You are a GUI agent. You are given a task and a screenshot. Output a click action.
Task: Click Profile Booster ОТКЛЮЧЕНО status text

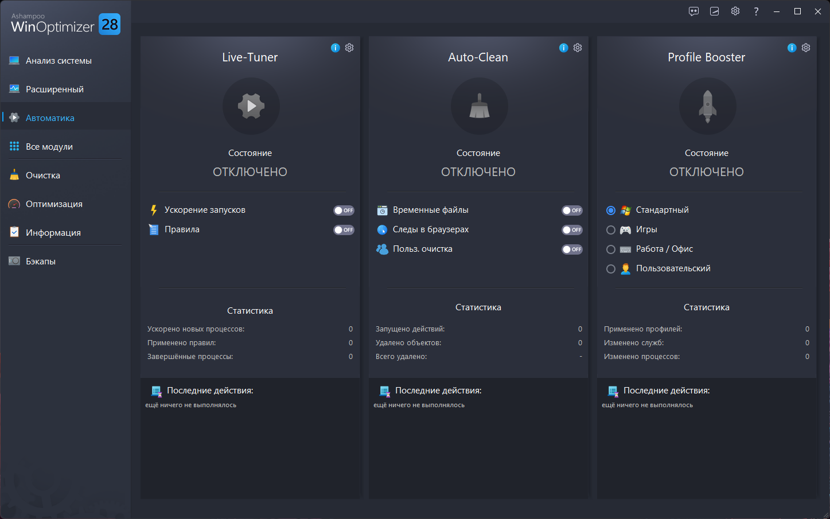click(707, 172)
